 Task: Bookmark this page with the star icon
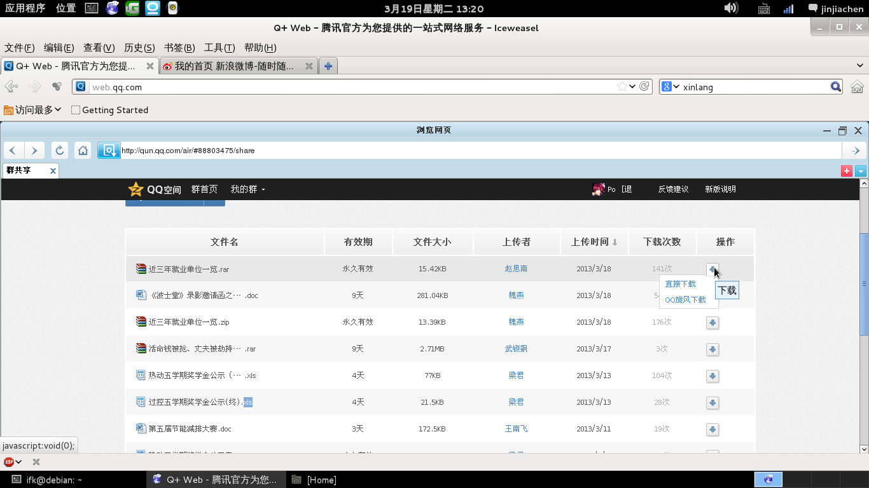coord(622,86)
